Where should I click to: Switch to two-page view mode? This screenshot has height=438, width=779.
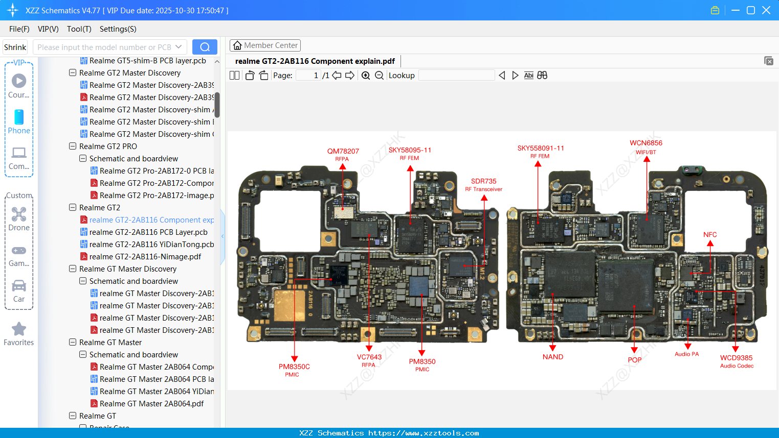click(x=234, y=75)
